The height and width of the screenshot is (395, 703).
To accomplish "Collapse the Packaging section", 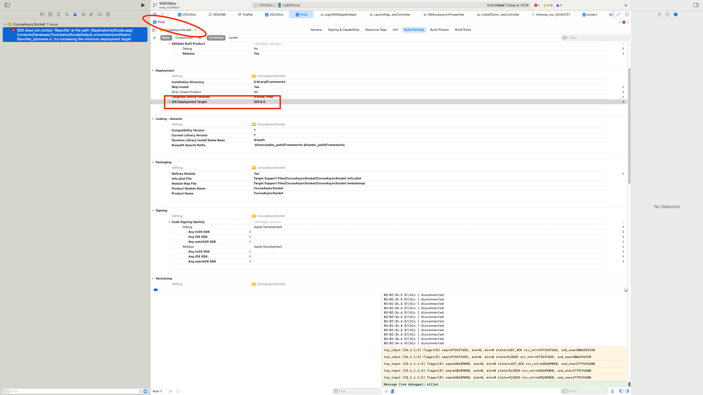I will [153, 162].
